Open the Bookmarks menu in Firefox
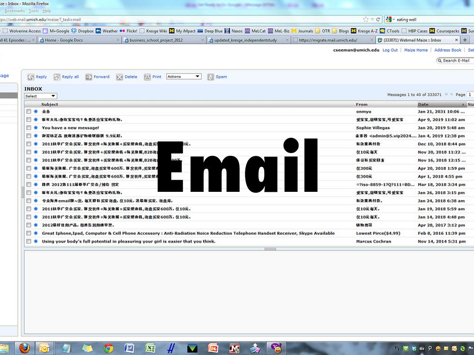 (15, 11)
